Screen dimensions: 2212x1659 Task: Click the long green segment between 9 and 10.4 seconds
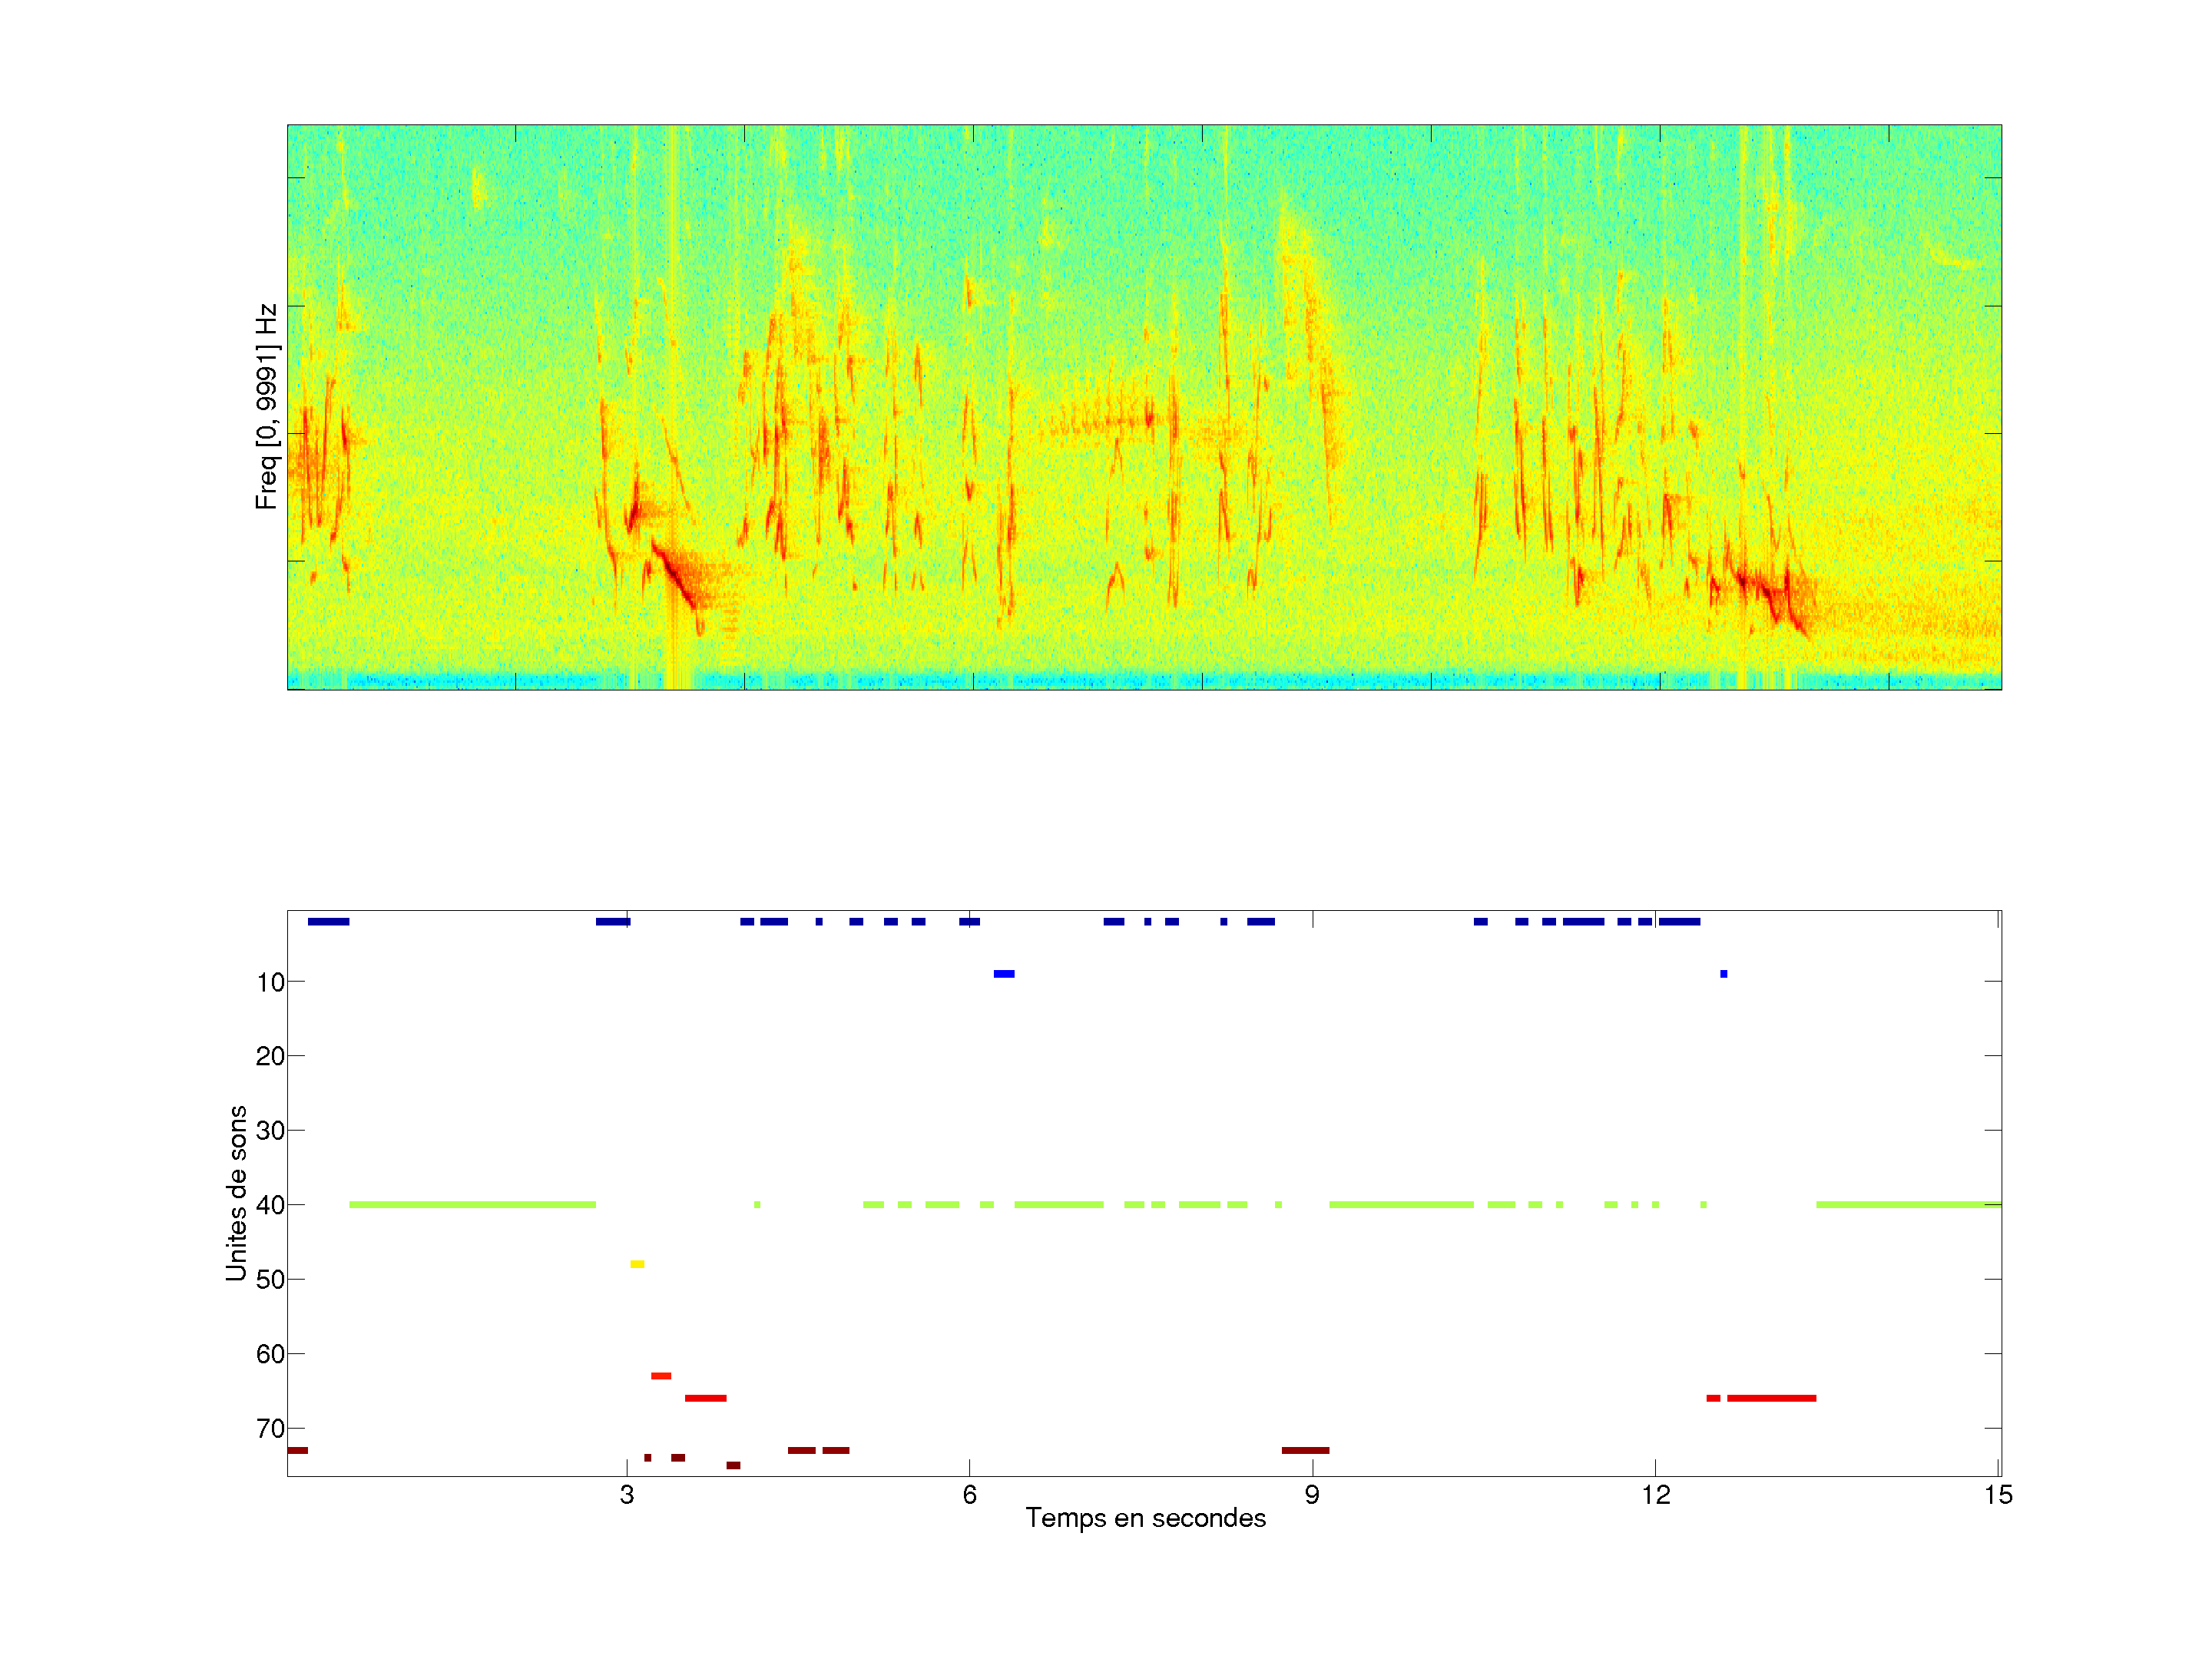click(x=1400, y=1205)
